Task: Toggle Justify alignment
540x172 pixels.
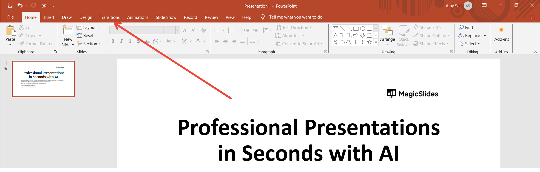Action: pos(242,41)
